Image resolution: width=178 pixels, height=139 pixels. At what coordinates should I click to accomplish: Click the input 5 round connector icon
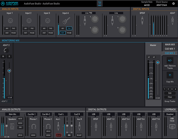click(95, 19)
